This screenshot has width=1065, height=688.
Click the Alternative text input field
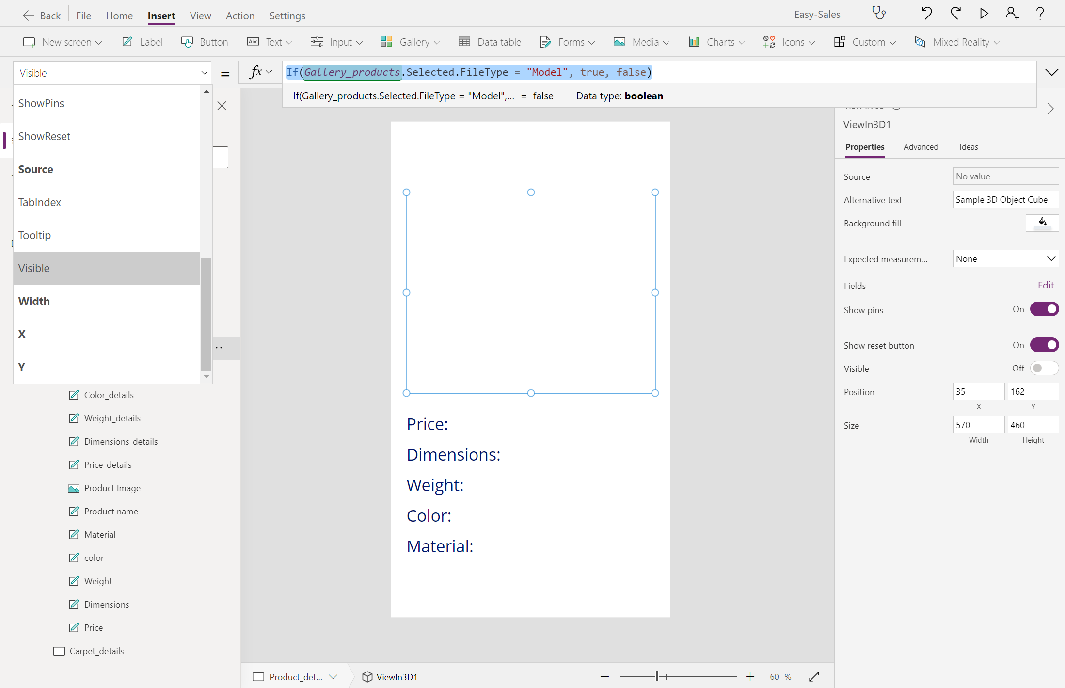[1005, 200]
